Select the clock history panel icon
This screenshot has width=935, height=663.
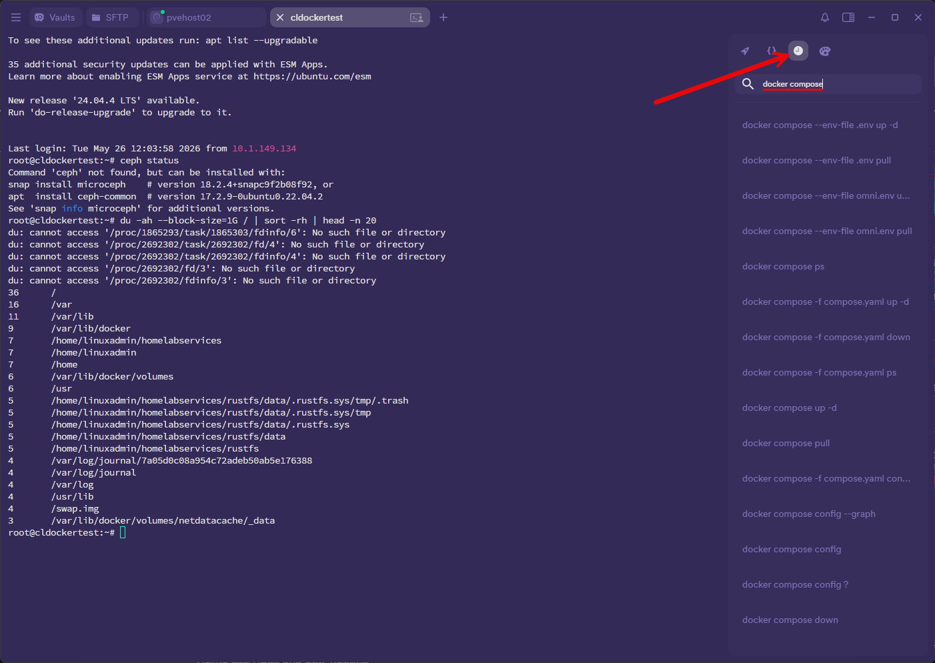pyautogui.click(x=798, y=51)
